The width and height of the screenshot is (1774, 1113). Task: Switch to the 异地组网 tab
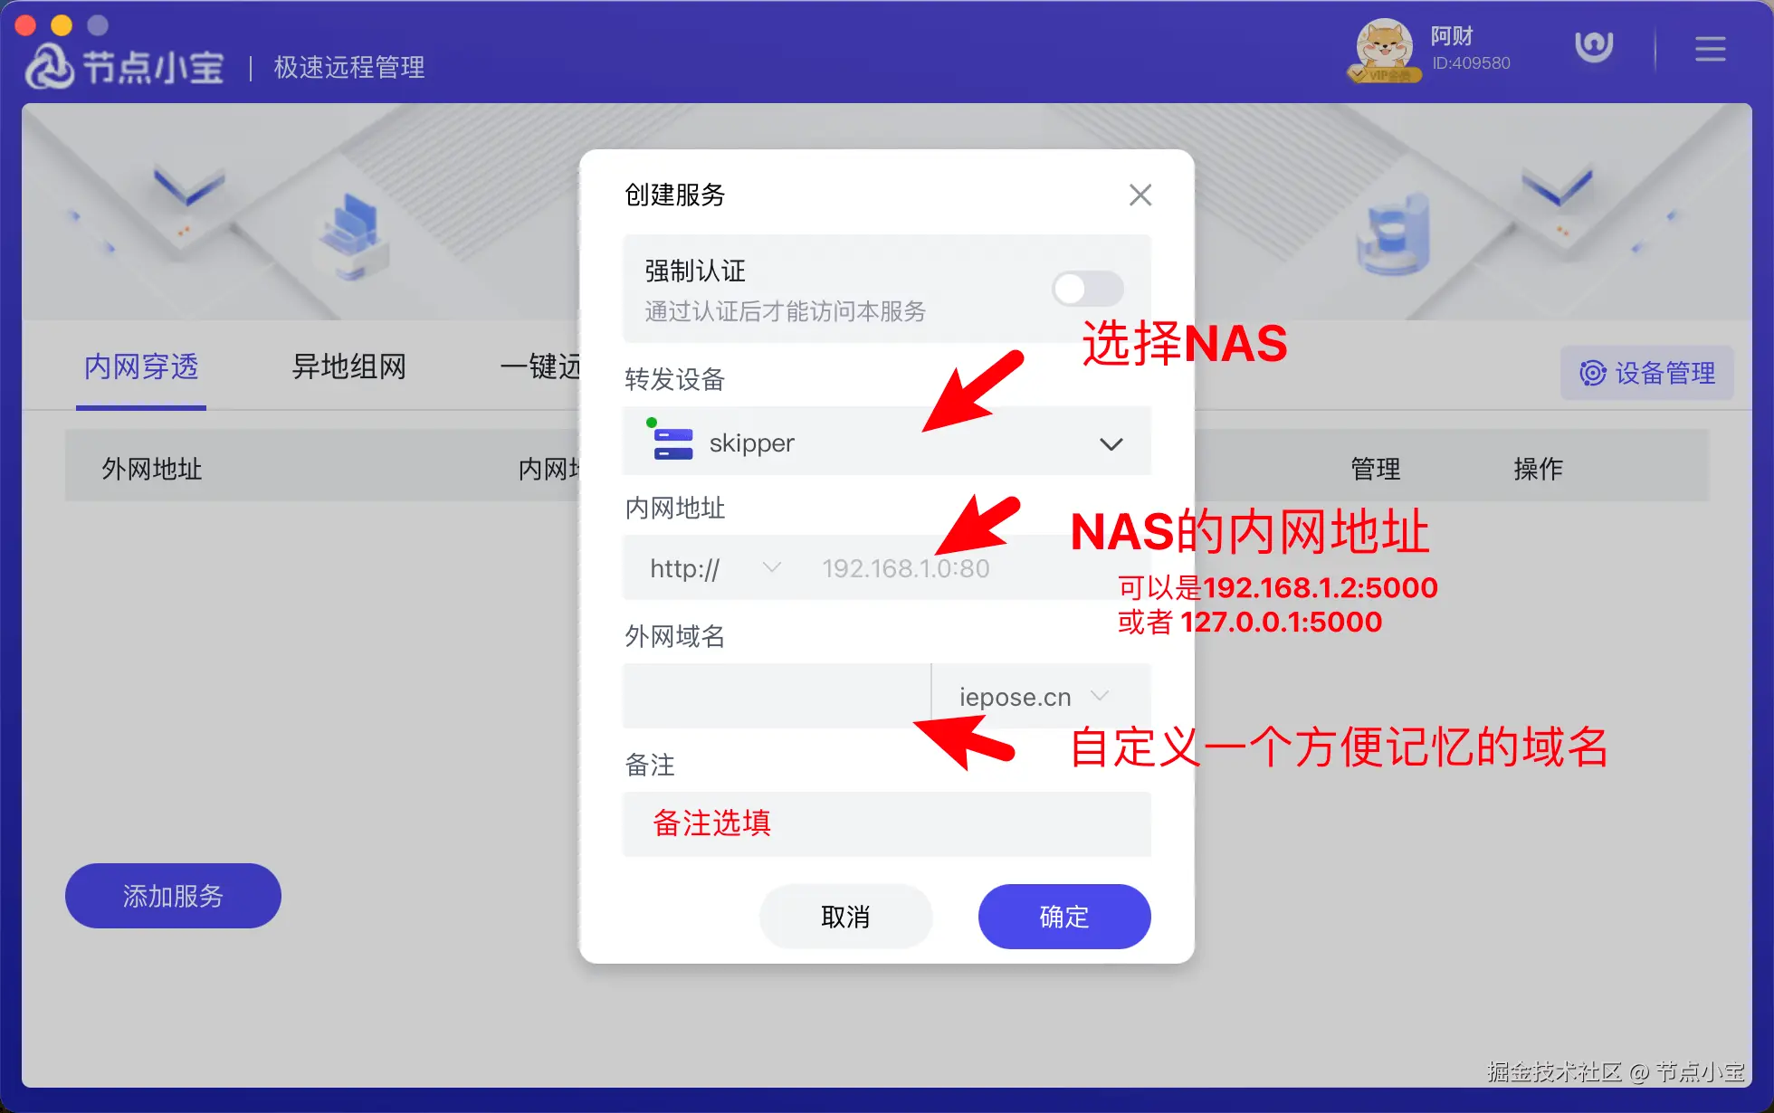point(348,366)
